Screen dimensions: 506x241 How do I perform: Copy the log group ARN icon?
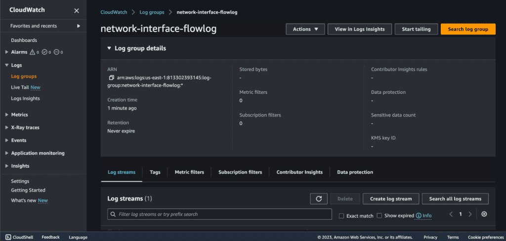coord(111,78)
